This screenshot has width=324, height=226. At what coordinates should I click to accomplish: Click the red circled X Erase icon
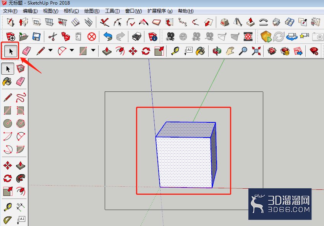[x=92, y=37]
